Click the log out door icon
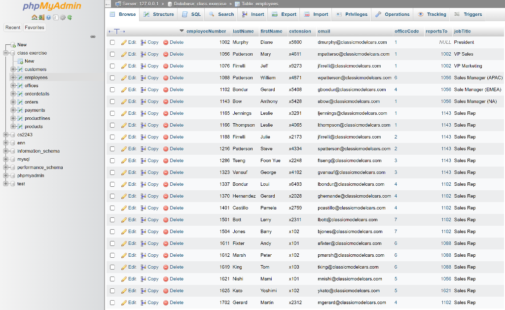The width and height of the screenshot is (505, 310). pyautogui.click(x=41, y=17)
